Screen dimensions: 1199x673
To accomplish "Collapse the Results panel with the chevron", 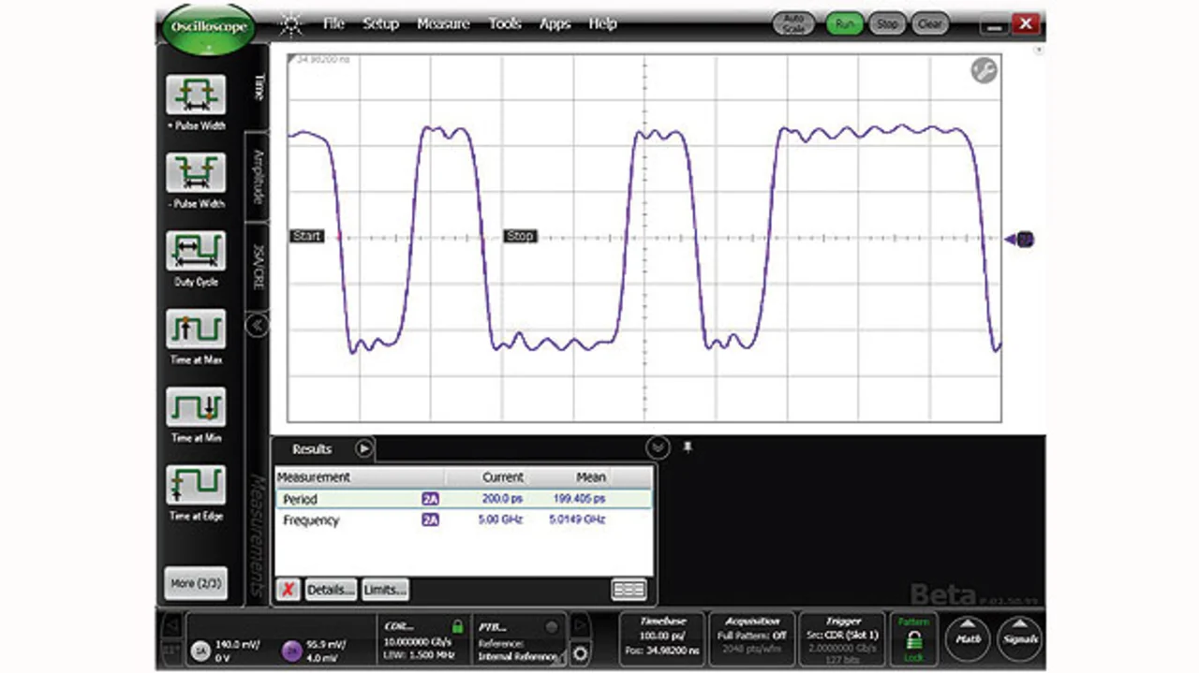I will pyautogui.click(x=658, y=448).
